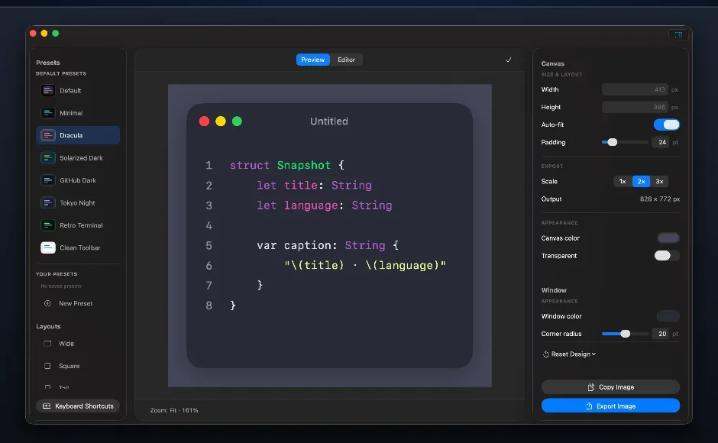Screen dimensions: 718x443
Task: Select the Retro Terminal preset label
Action: click(x=81, y=225)
